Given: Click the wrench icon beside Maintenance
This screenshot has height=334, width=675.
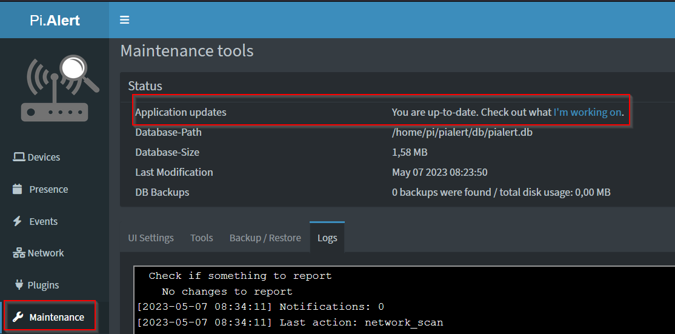Looking at the screenshot, I should pos(18,317).
